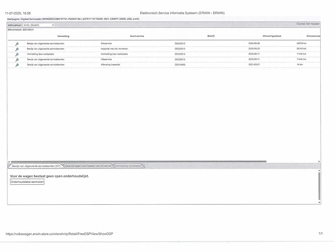The image size is (336, 252).
Task: Click the 28145 km mileage value
Action: [301, 49]
